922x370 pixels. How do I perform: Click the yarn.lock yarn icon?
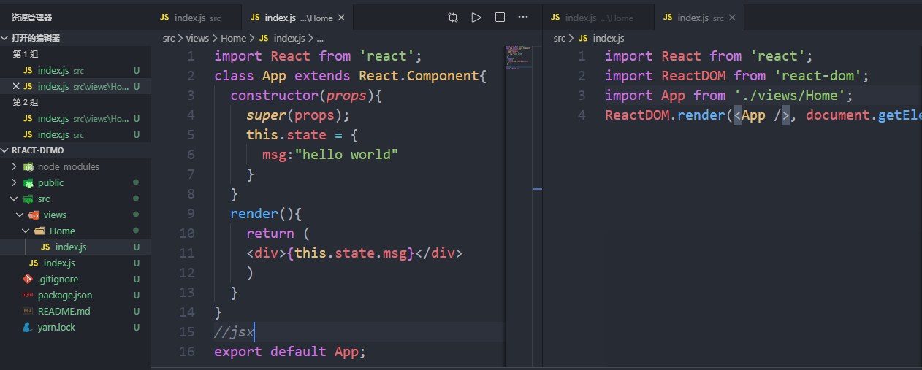tap(28, 327)
